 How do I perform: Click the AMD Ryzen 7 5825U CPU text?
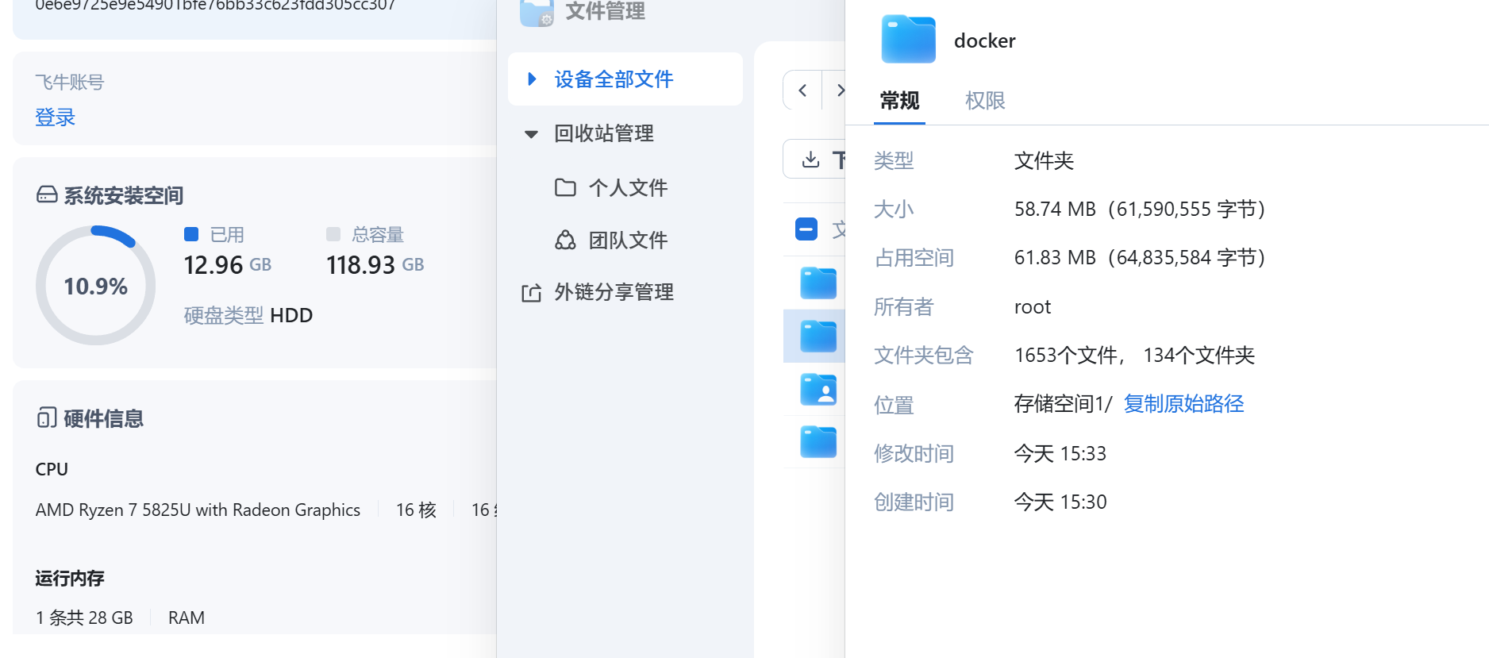click(198, 510)
